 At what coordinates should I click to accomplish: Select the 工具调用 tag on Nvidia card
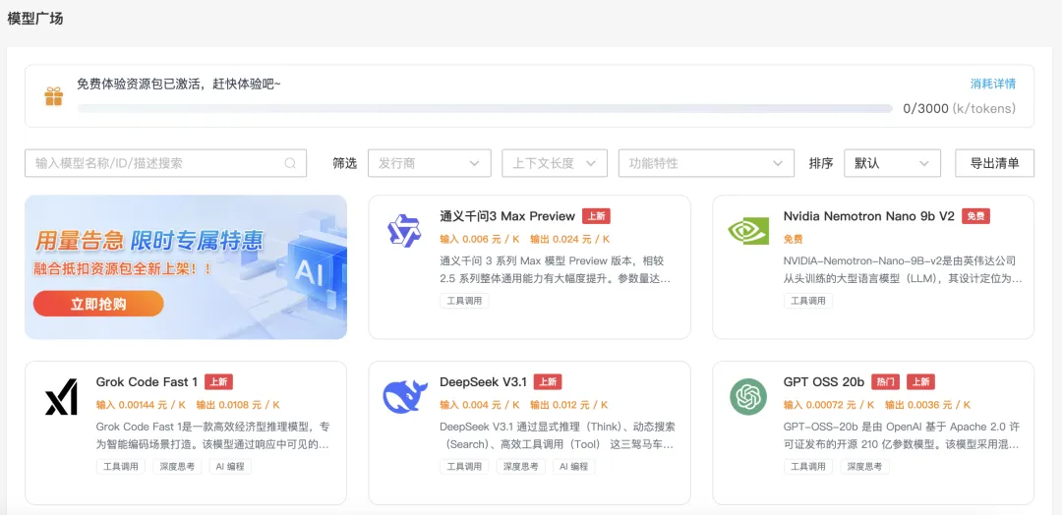(808, 301)
